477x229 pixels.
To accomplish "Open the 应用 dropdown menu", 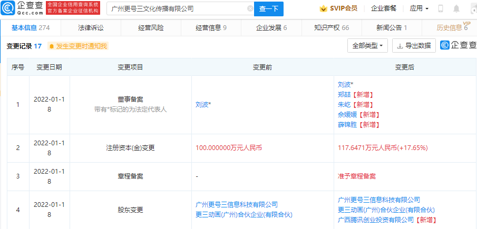I will 419,8.
